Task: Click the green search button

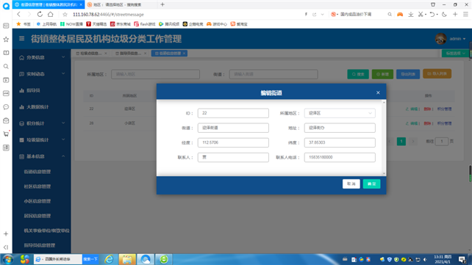Action: click(x=358, y=74)
